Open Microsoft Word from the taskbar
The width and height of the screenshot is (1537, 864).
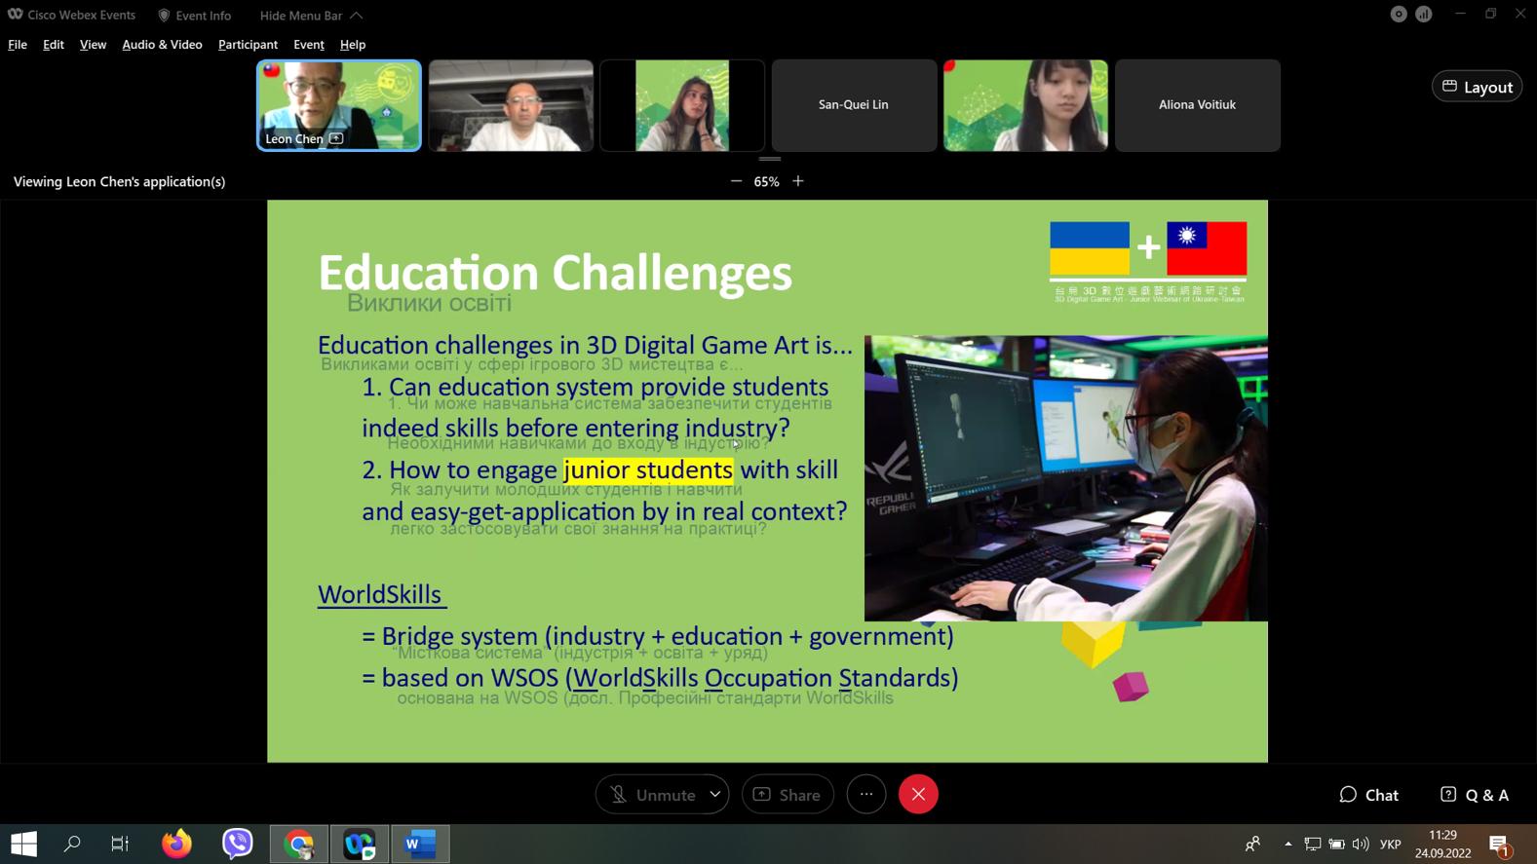point(420,844)
